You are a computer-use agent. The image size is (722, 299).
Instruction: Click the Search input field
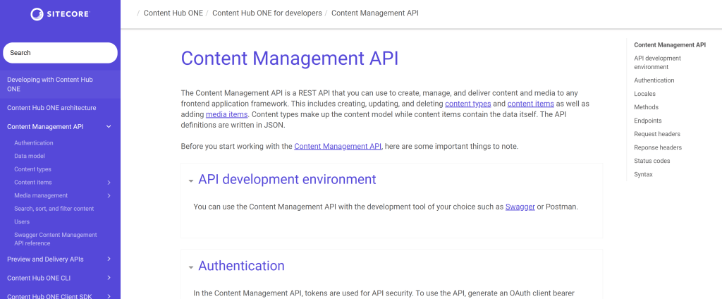[60, 53]
